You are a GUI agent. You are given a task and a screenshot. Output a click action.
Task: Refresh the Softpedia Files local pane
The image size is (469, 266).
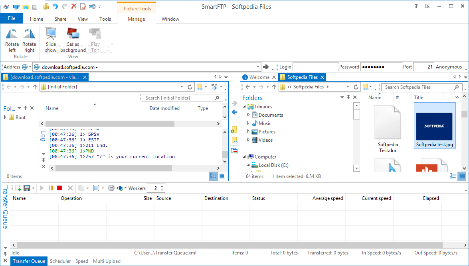pyautogui.click(x=356, y=87)
